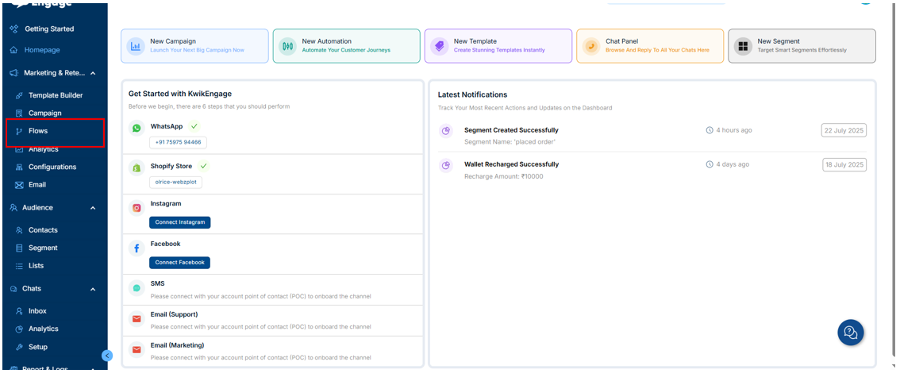Click the New Segment grid icon

(743, 46)
